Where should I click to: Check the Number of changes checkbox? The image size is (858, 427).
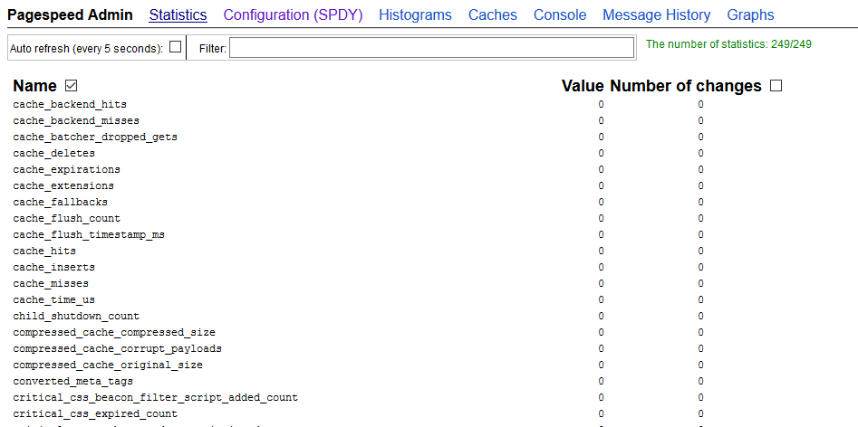tap(776, 86)
